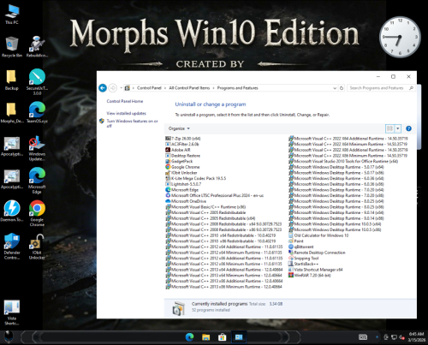Viewport: 428px width, 345px height.
Task: Select WinRAR 7.20 (64-bit) entry
Action: click(310, 276)
